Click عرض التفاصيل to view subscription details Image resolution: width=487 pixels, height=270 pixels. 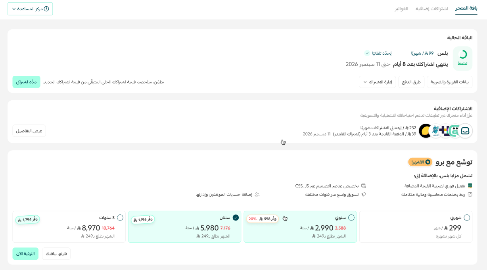(x=29, y=130)
